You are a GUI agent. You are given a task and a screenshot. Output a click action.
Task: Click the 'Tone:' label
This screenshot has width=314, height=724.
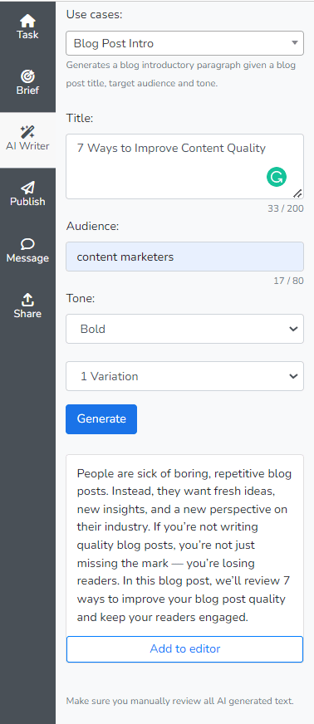pos(81,298)
